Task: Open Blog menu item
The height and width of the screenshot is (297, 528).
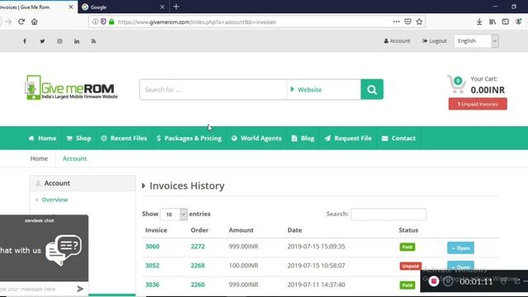Action: click(x=303, y=138)
